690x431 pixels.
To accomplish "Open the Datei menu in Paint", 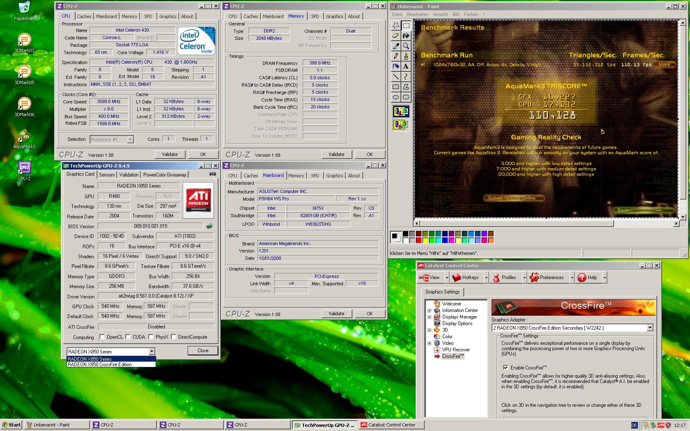I will coord(397,14).
